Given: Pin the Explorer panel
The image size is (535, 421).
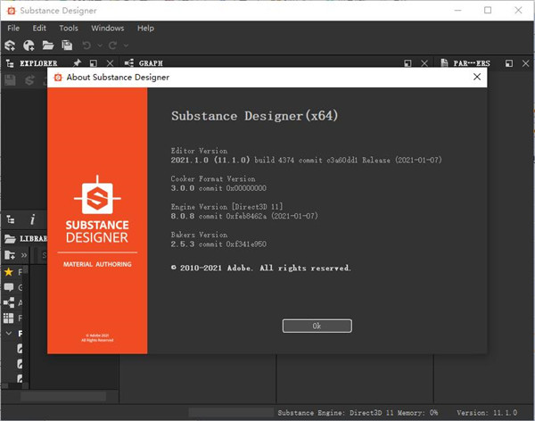Looking at the screenshot, I should click(77, 63).
